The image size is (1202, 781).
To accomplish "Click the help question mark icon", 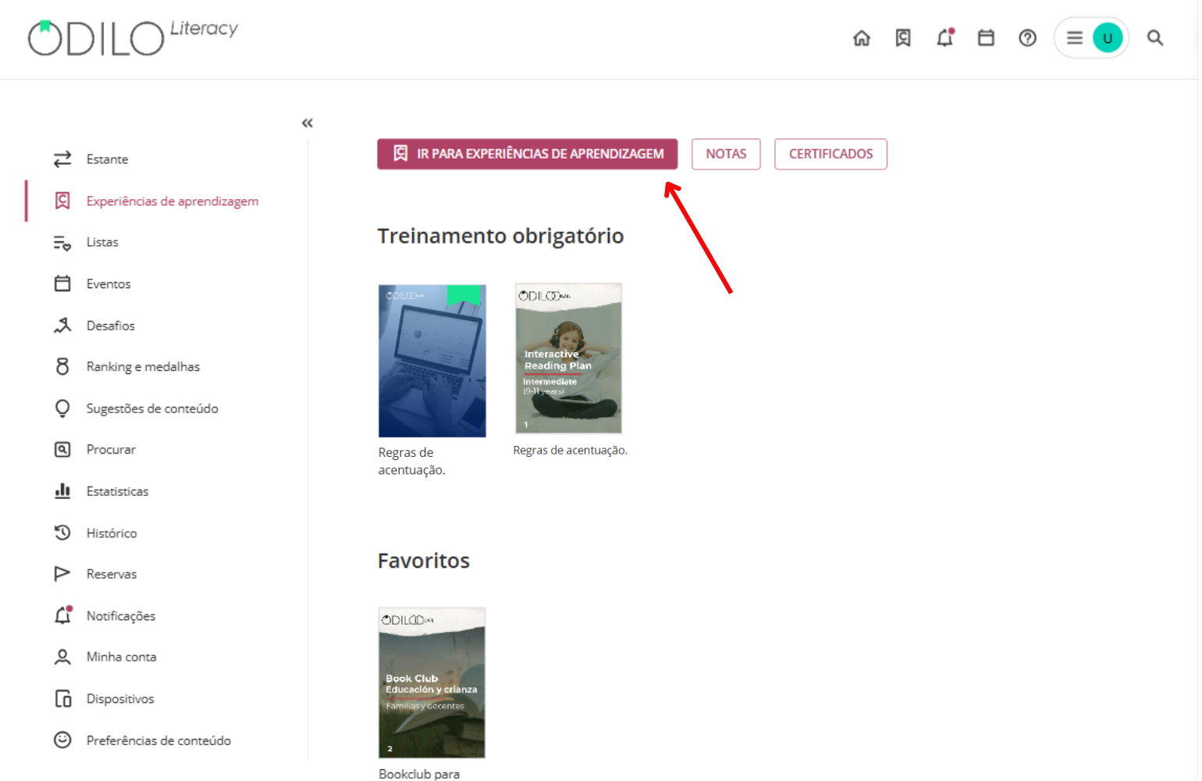I will (x=1028, y=37).
